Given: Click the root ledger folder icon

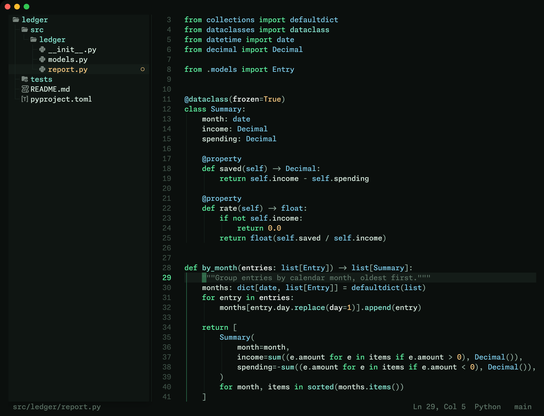Looking at the screenshot, I should (16, 20).
